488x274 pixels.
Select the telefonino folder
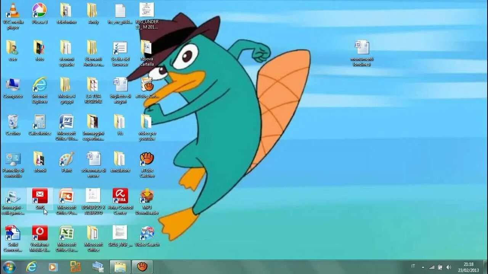point(66,13)
